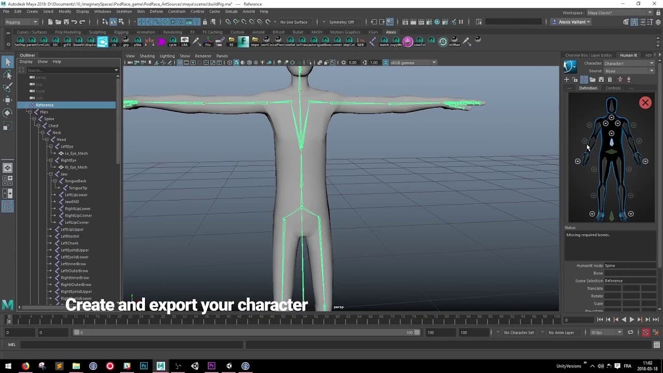663x373 pixels.
Task: Toggle the auto keyframe button
Action: 645,333
